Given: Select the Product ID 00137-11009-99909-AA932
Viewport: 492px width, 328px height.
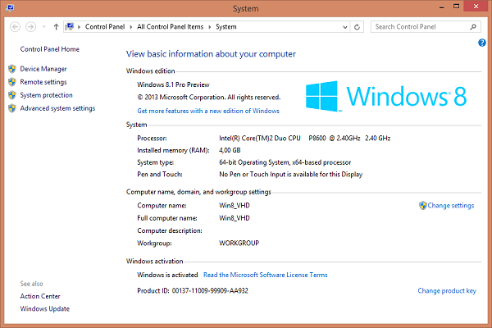Looking at the screenshot, I should [x=210, y=291].
